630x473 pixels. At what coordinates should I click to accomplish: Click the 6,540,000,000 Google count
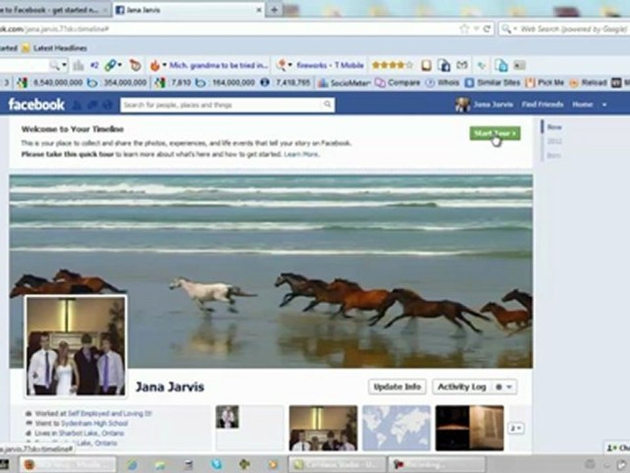[58, 83]
